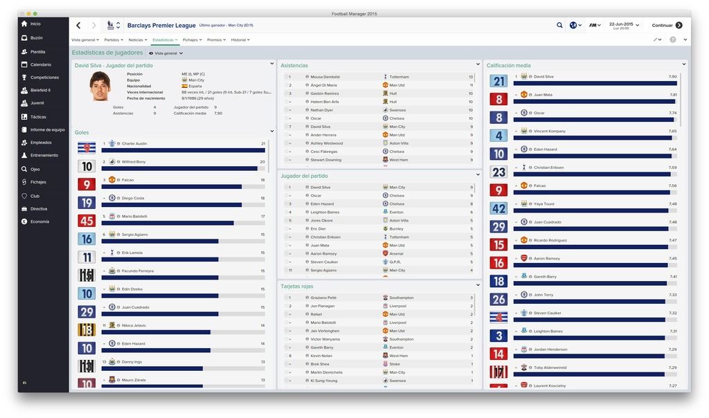709x418 pixels.
Task: Select the Plantilla squad icon
Action: tap(24, 52)
